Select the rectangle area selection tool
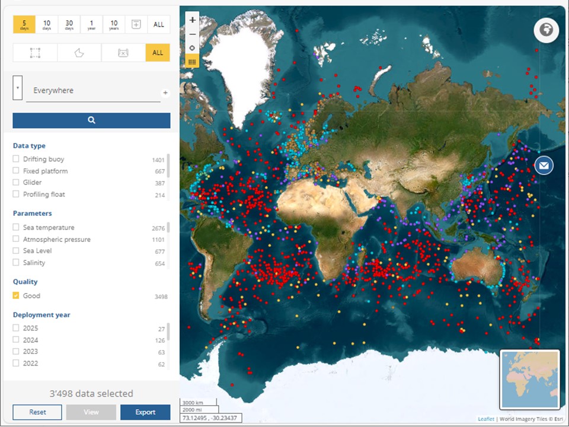The height and width of the screenshot is (427, 569). click(35, 53)
